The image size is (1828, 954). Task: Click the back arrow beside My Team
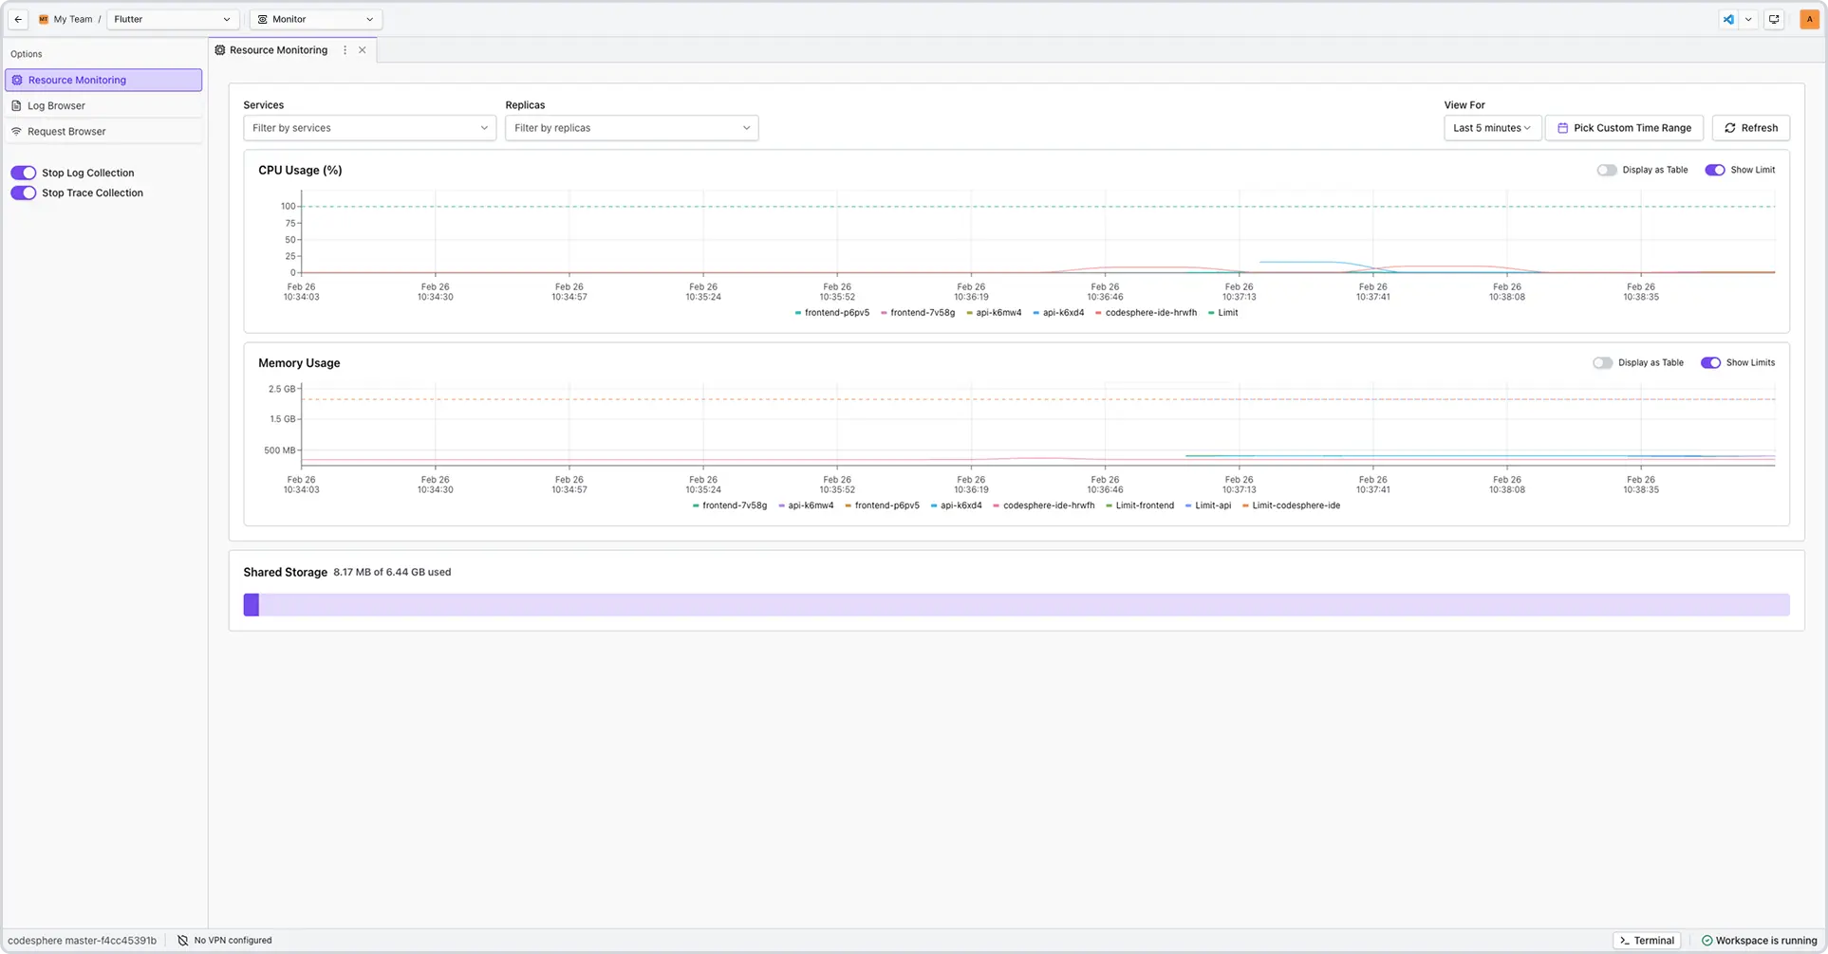tap(17, 19)
